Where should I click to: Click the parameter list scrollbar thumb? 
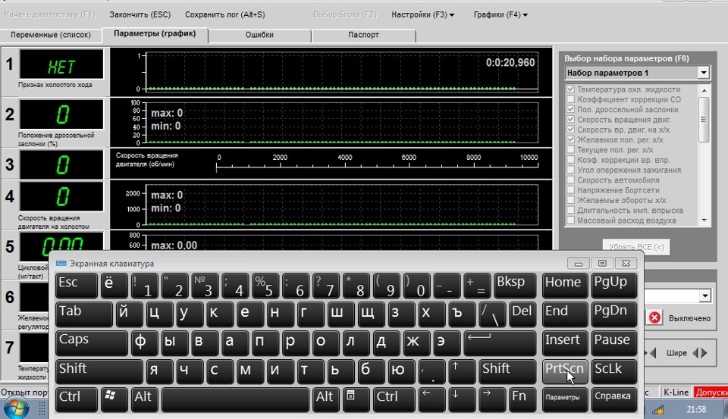pyautogui.click(x=704, y=119)
